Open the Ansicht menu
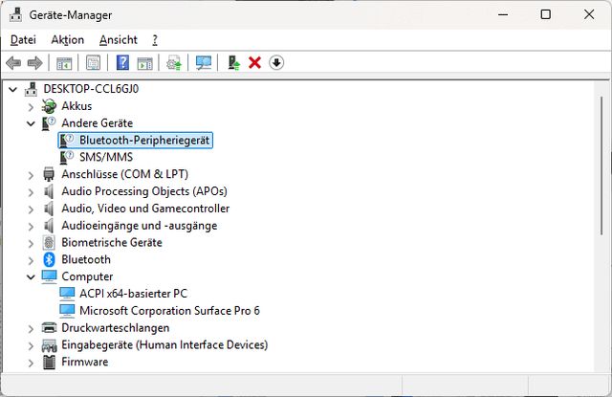Screen dimensions: 612x397 click(x=118, y=39)
